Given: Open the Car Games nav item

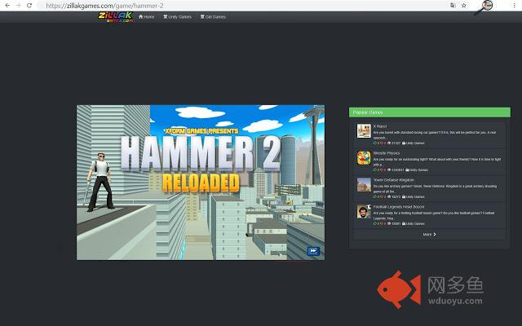Looking at the screenshot, I should coord(213,16).
